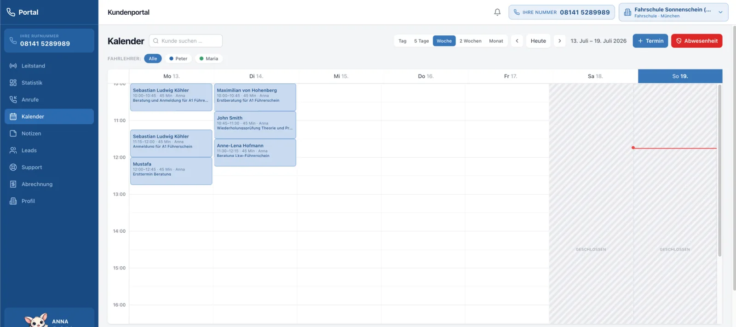Switch to Monat view
Image resolution: width=736 pixels, height=327 pixels.
point(496,41)
